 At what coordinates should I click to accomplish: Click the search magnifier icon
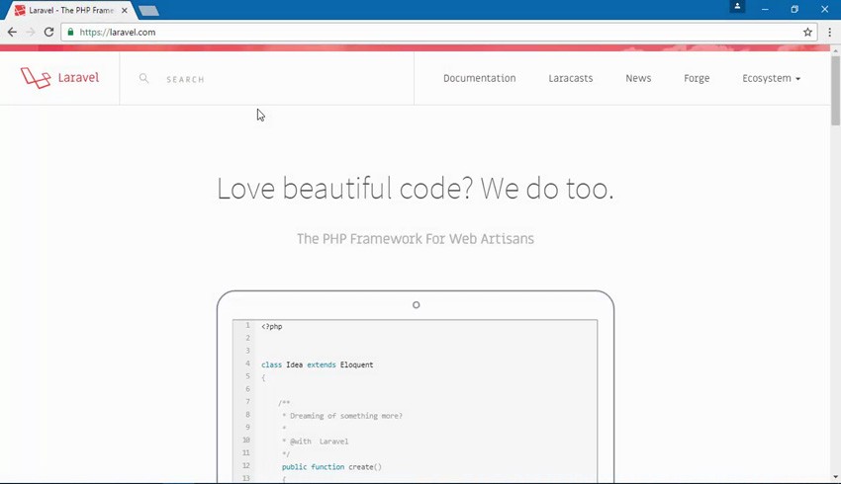pyautogui.click(x=143, y=78)
